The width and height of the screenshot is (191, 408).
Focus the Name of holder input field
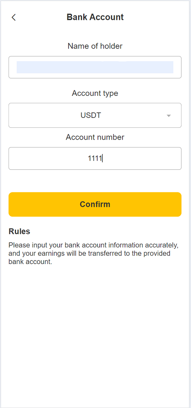click(x=95, y=67)
